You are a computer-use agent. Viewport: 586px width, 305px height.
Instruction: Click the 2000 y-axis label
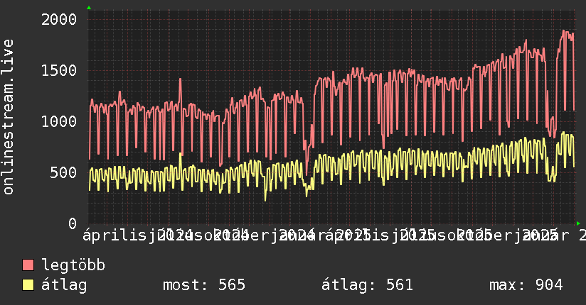59,19
